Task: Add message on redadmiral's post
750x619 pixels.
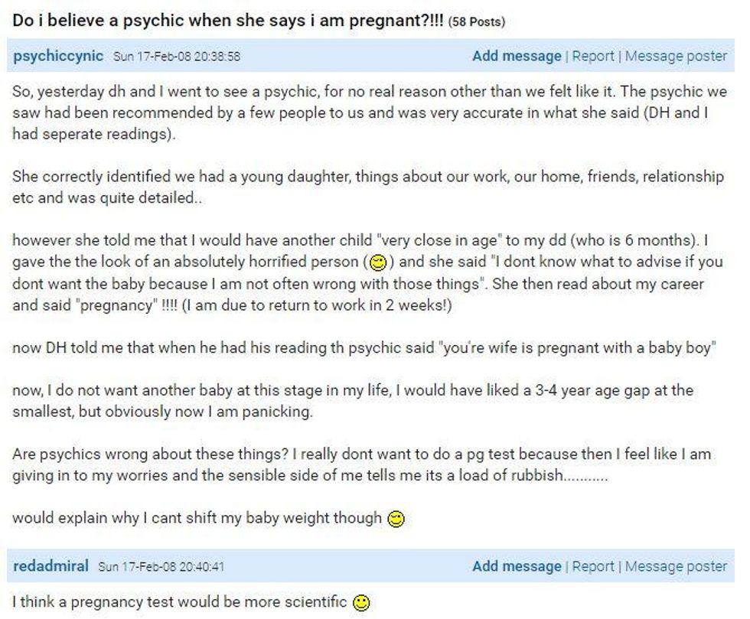Action: [x=517, y=566]
